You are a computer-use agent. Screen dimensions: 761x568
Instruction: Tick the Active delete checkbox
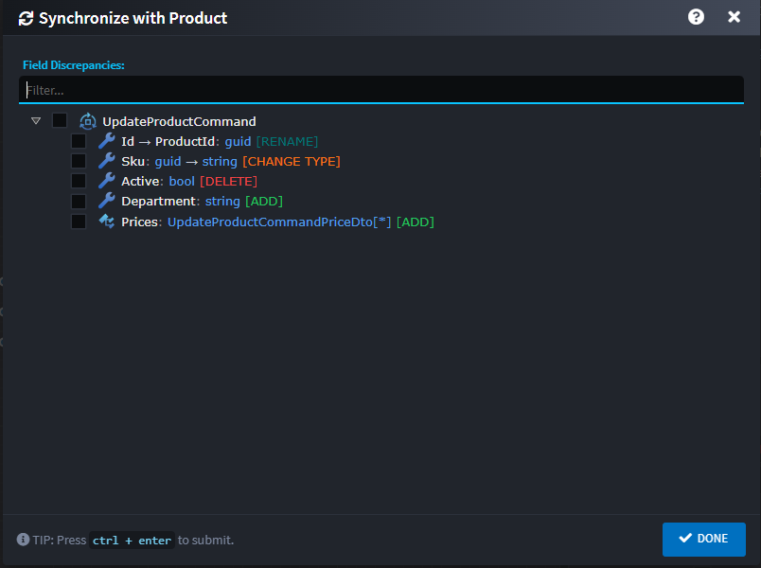pos(79,181)
